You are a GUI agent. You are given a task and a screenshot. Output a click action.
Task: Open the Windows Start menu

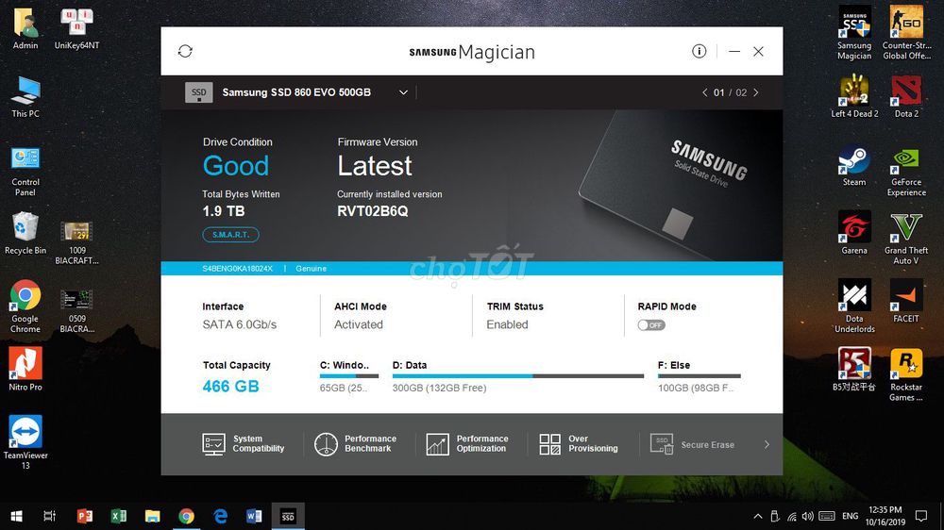[x=16, y=516]
